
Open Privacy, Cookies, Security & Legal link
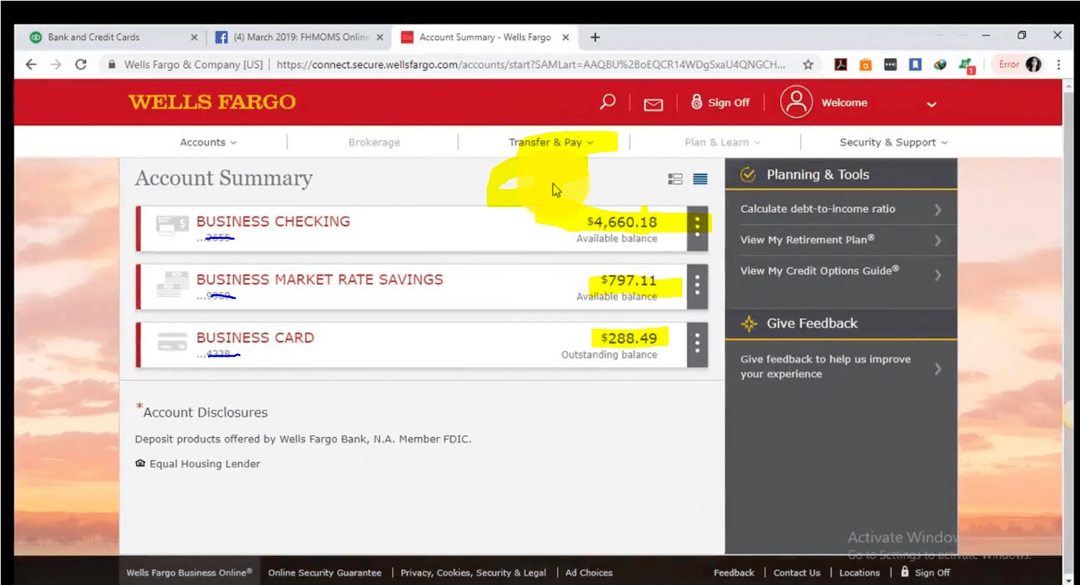[473, 573]
